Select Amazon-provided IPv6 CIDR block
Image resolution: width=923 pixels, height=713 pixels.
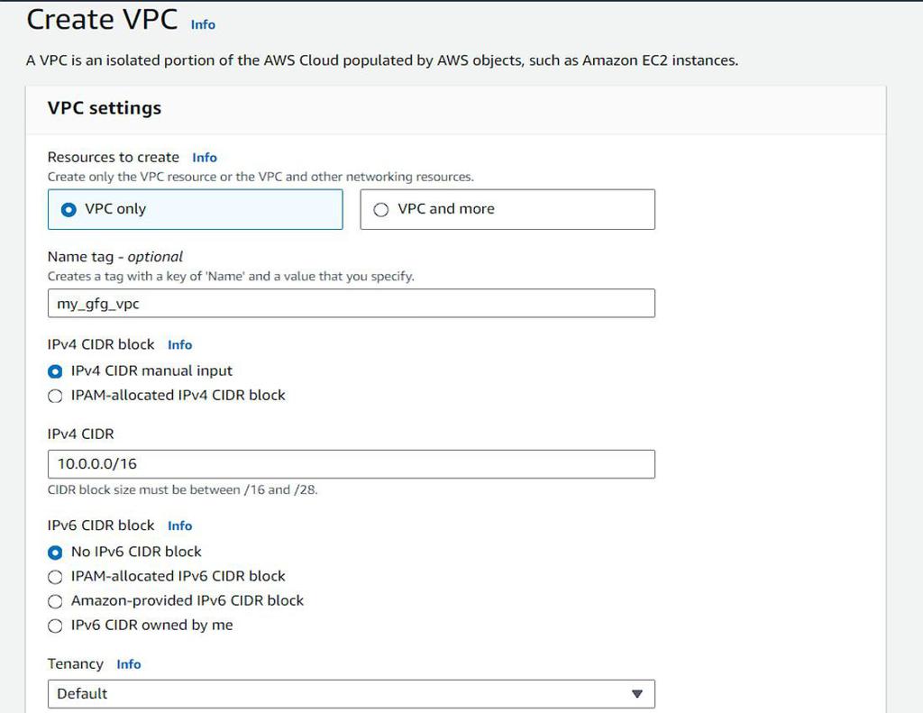56,601
